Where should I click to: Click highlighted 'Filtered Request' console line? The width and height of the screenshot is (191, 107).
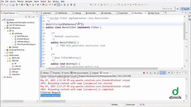click(50, 95)
